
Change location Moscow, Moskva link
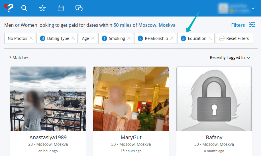[157, 25]
